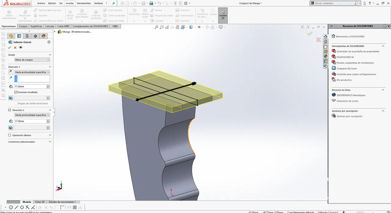
Task: Open the Soluciones de socios link
Action: click(348, 101)
